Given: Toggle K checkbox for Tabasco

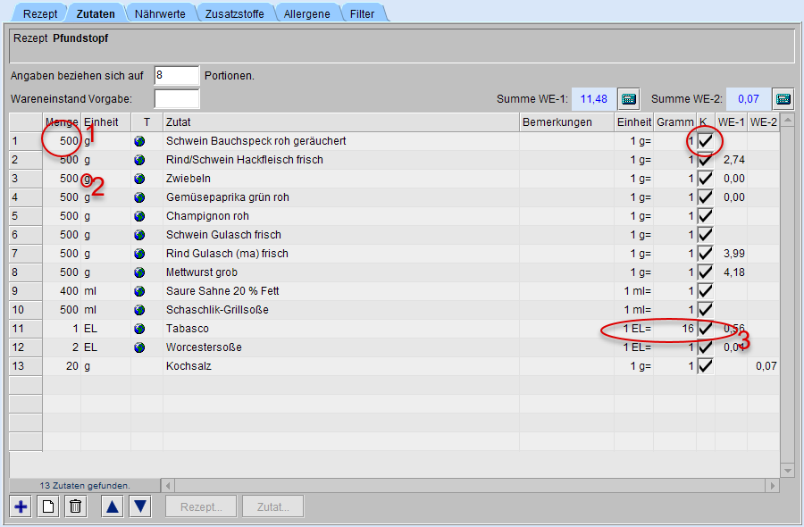Looking at the screenshot, I should point(706,328).
